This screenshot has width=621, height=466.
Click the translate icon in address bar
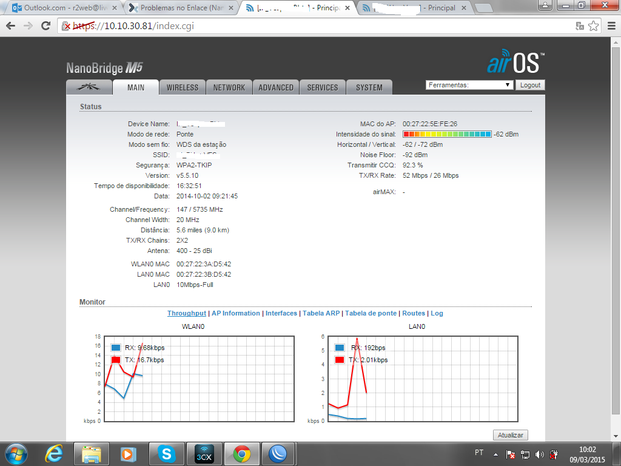click(580, 26)
